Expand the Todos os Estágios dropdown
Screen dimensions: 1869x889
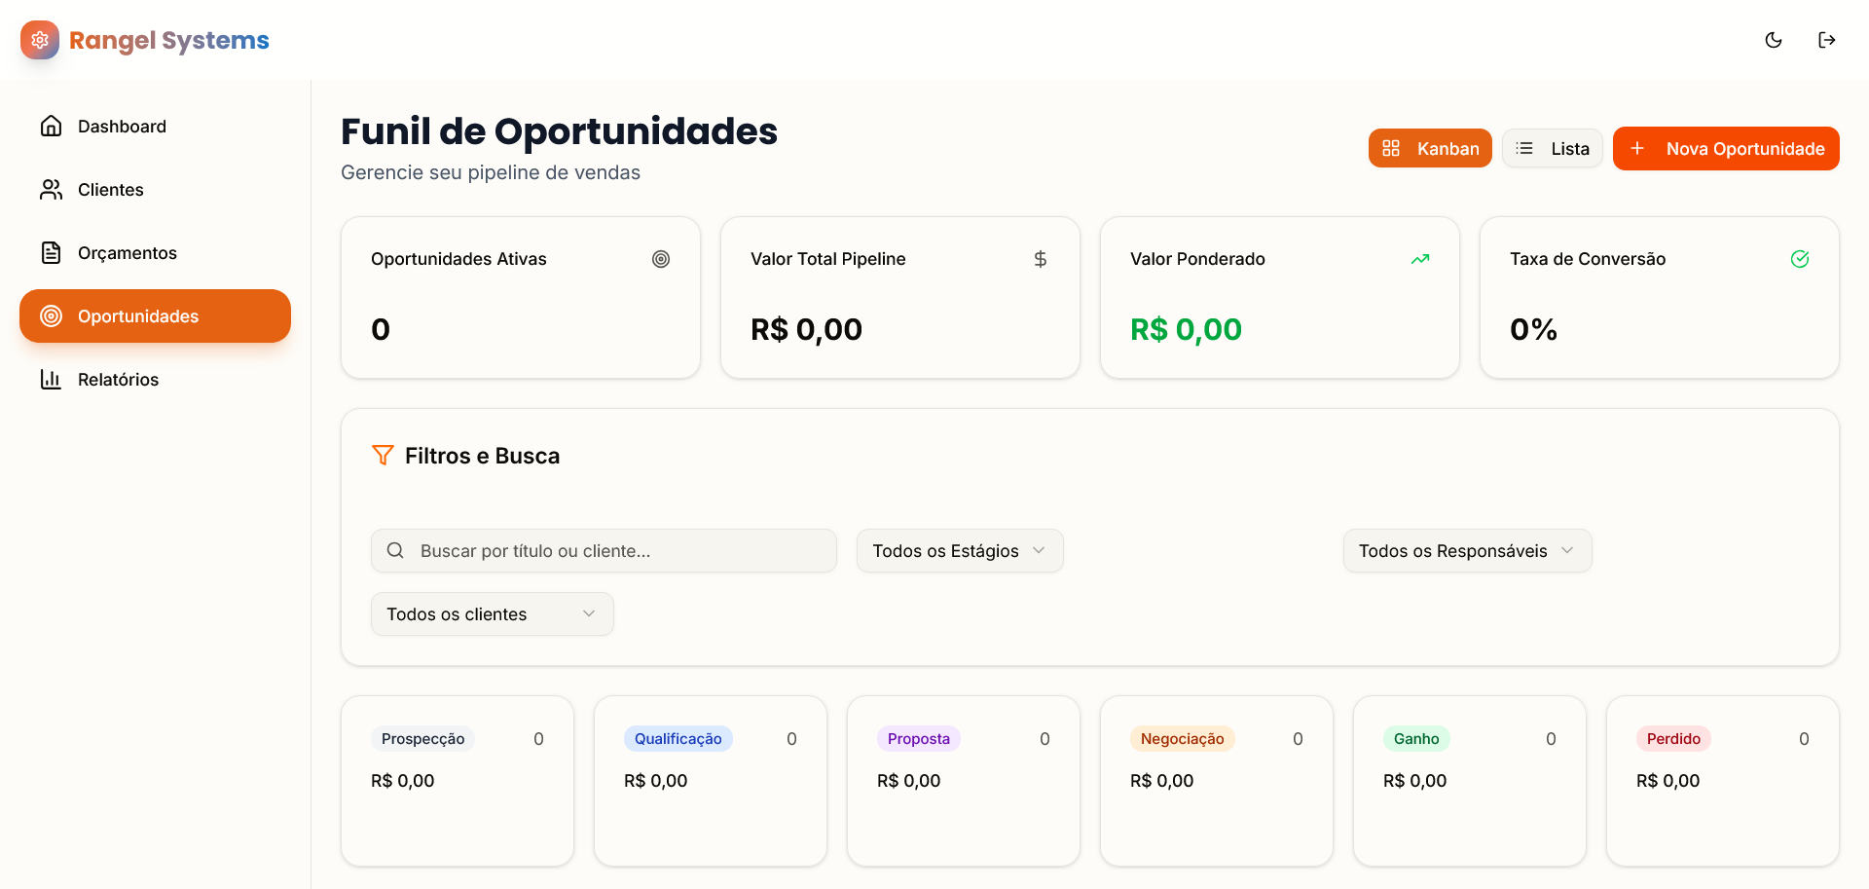point(960,551)
